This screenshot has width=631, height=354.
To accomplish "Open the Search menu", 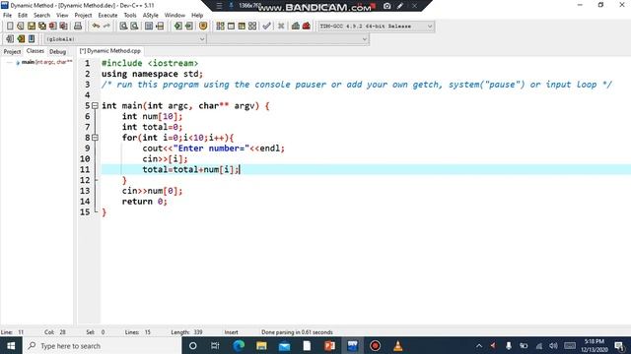I will (x=41, y=16).
